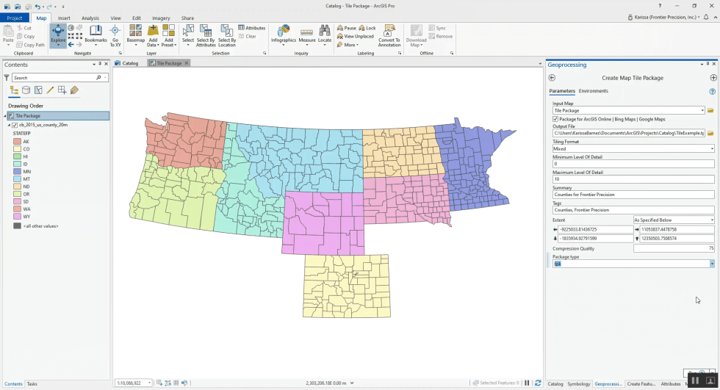Switch Contents to List By Drawing Order
The image size is (720, 390).
click(x=14, y=90)
